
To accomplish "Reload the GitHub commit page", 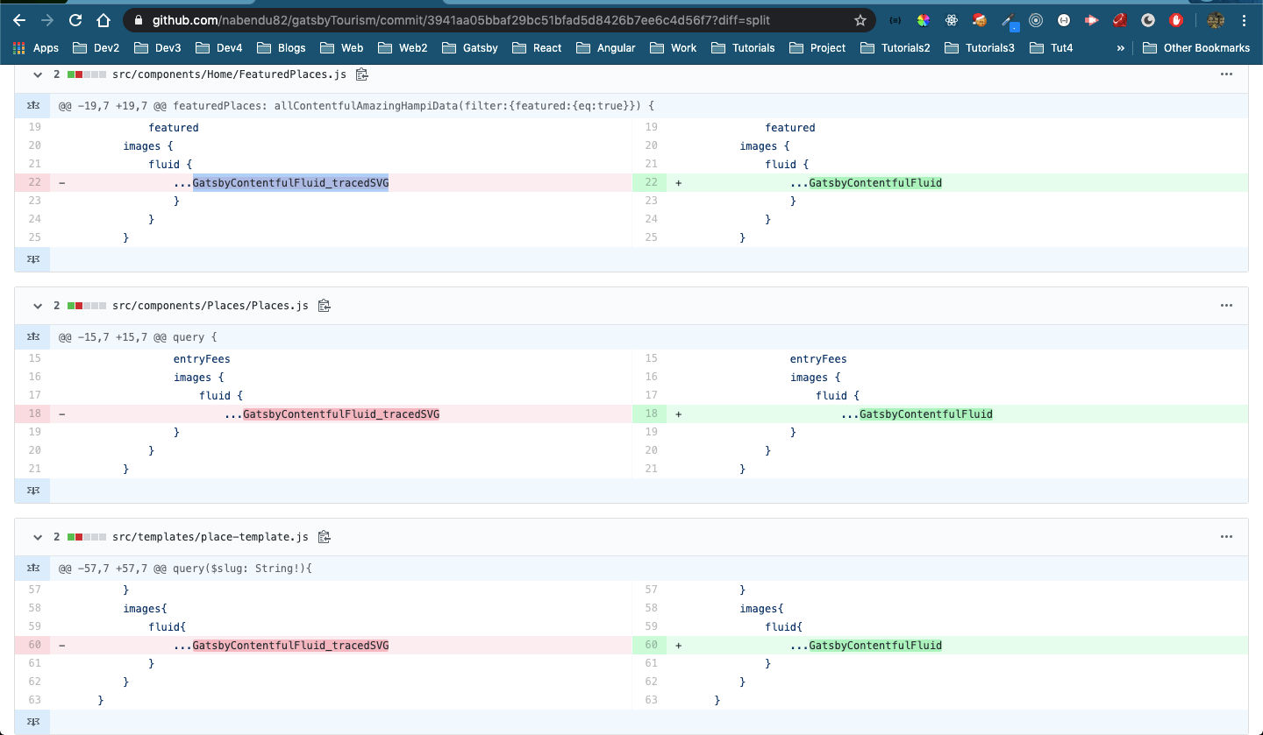I will 75,20.
